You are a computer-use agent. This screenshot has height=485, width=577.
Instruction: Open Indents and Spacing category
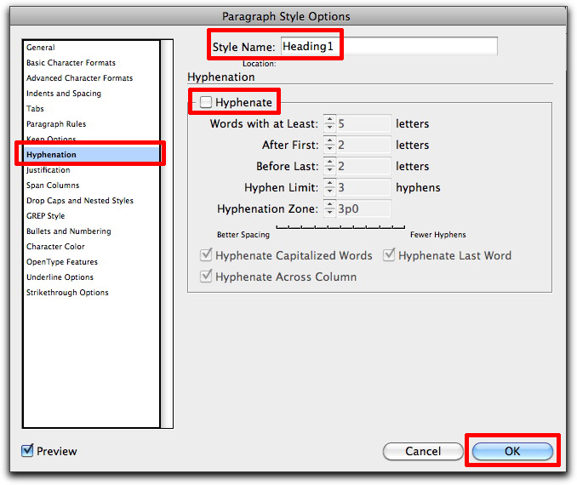(x=64, y=94)
